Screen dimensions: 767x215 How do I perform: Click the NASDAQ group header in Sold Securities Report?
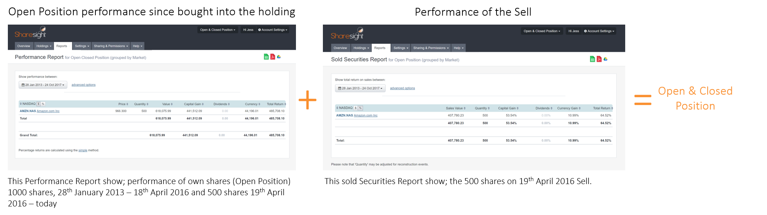[344, 108]
